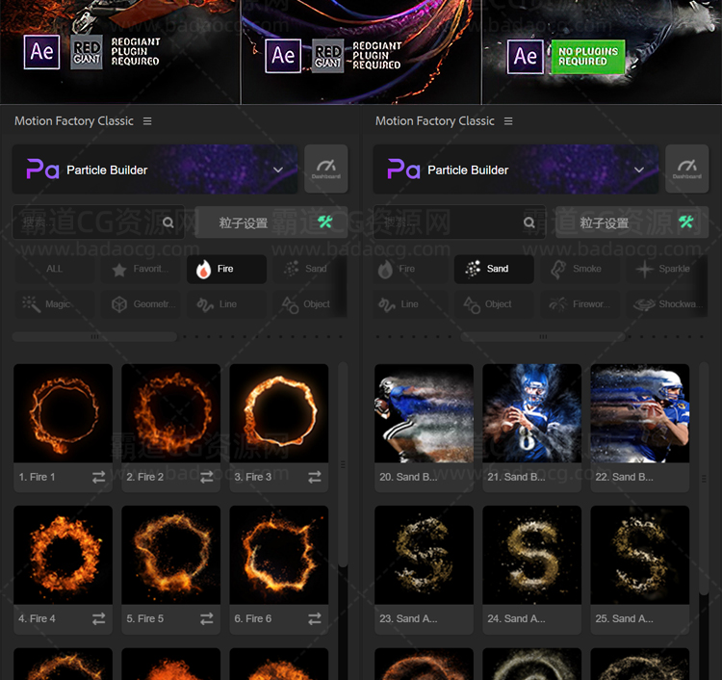Screen dimensions: 722x680
Task: Click right panel vertical preset scrollbar
Action: (x=704, y=478)
